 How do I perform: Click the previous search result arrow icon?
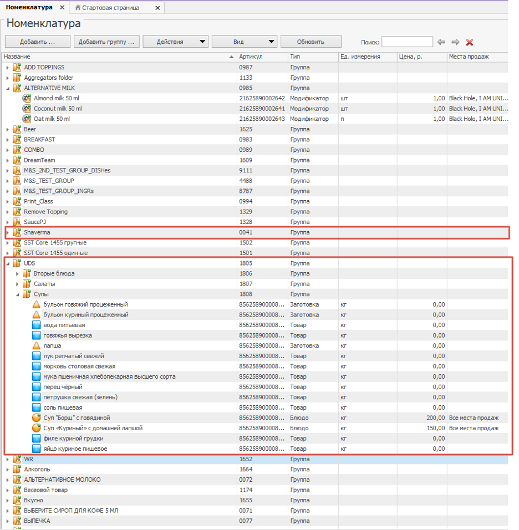coord(441,42)
